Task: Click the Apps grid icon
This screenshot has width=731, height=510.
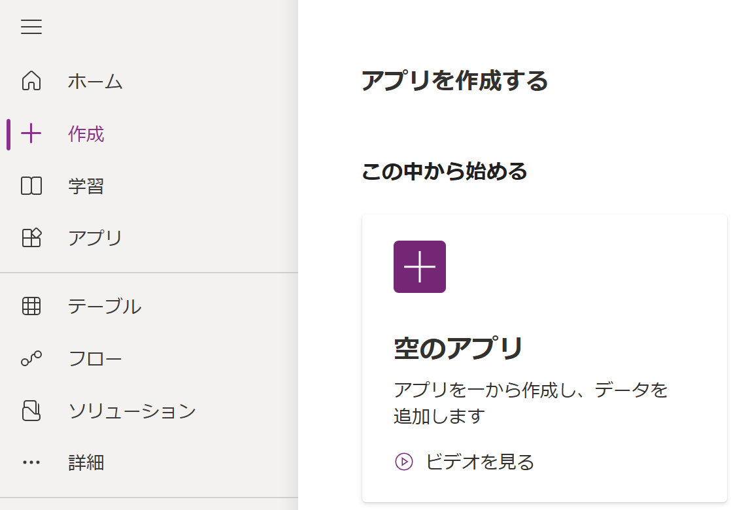Action: [x=31, y=238]
